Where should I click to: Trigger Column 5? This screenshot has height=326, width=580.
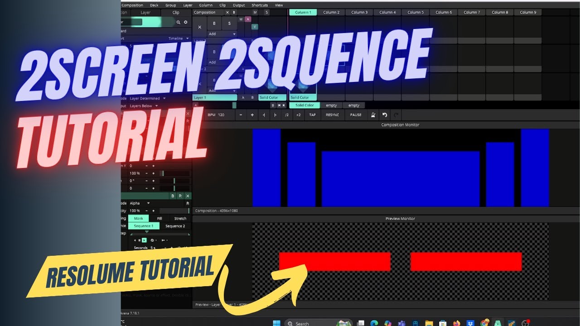(x=416, y=12)
